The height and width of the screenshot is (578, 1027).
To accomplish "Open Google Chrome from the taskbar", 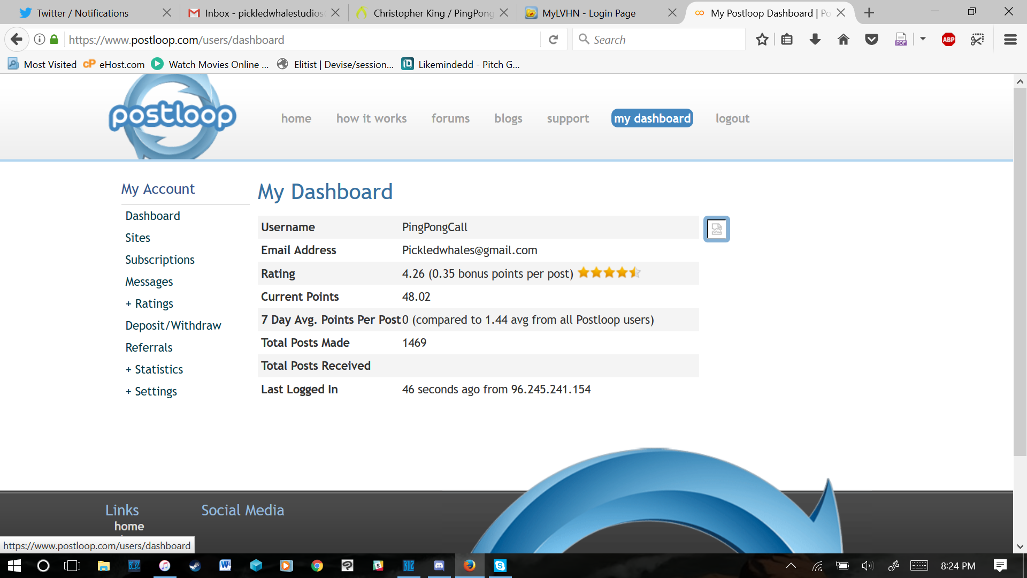I will 317,566.
